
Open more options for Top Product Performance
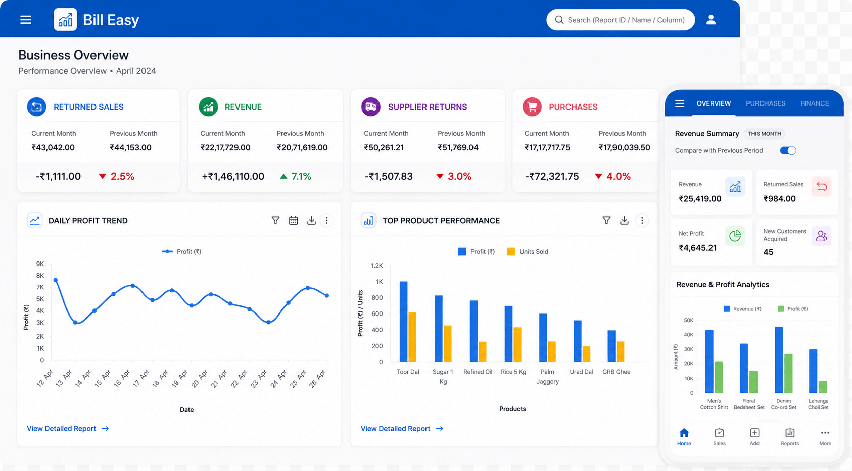(x=642, y=220)
